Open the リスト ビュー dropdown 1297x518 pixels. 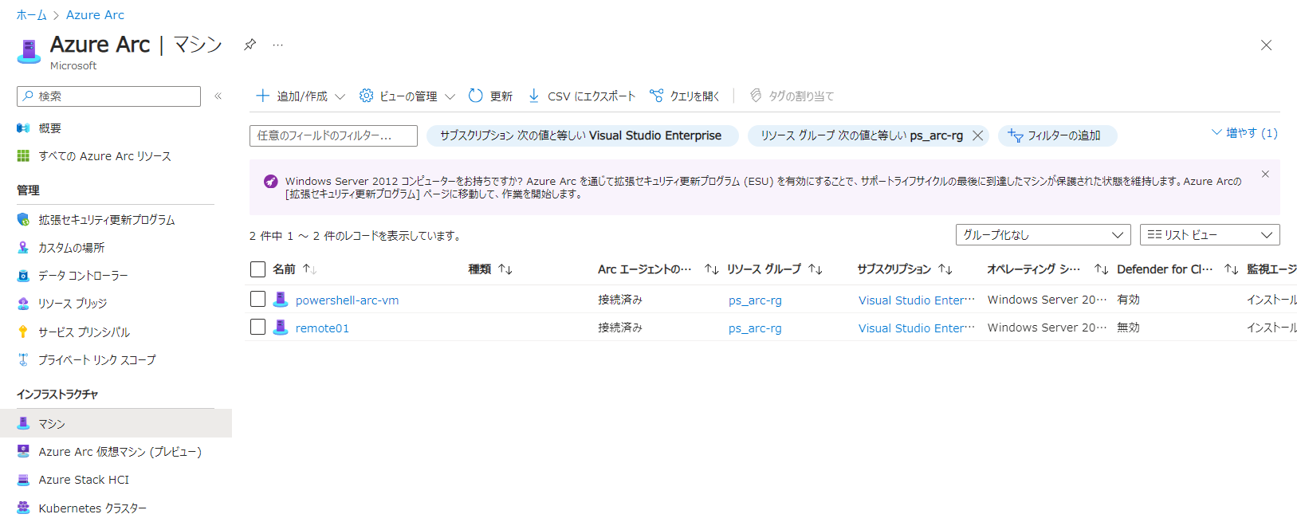coord(1210,235)
